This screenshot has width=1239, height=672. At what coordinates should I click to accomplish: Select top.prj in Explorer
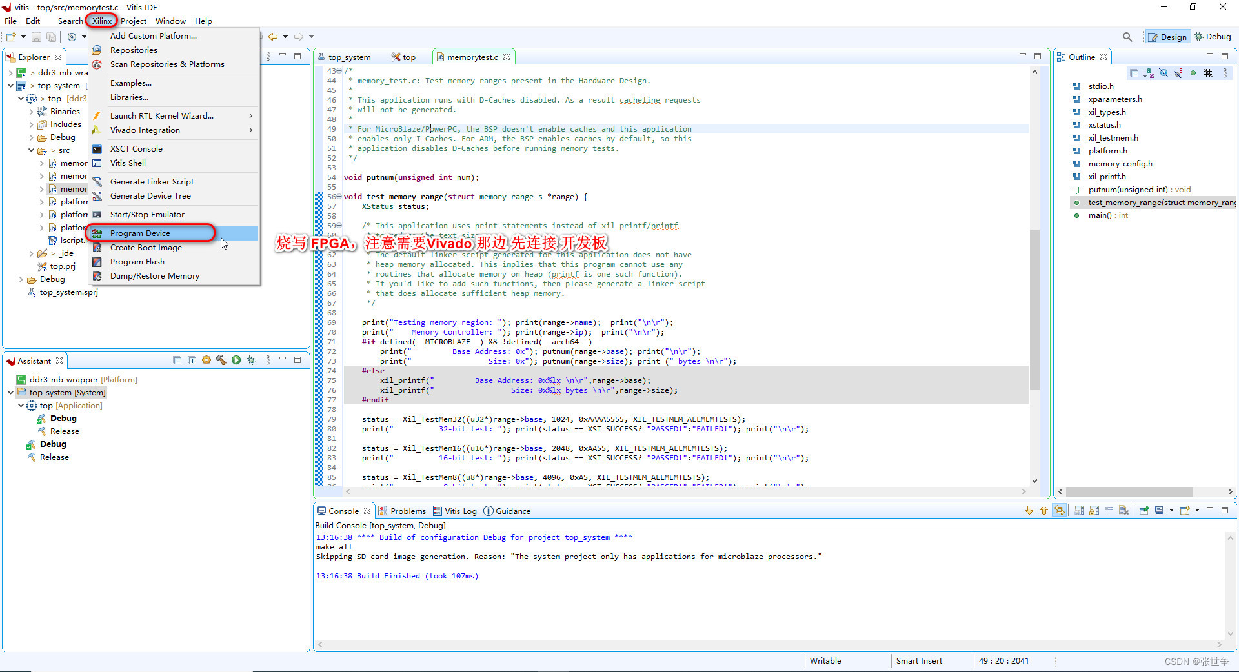[x=63, y=266]
